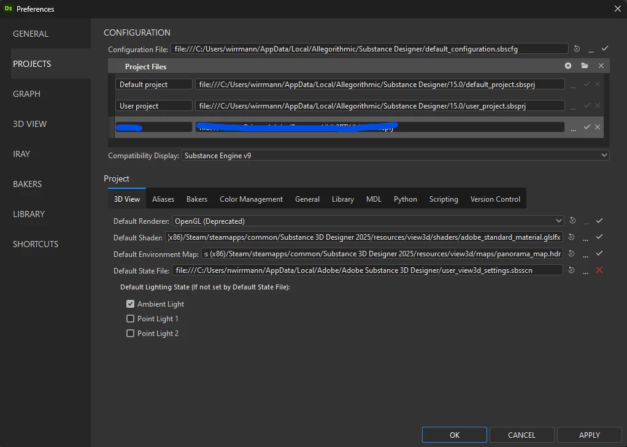Open Python tab
The height and width of the screenshot is (447, 627).
(405, 199)
